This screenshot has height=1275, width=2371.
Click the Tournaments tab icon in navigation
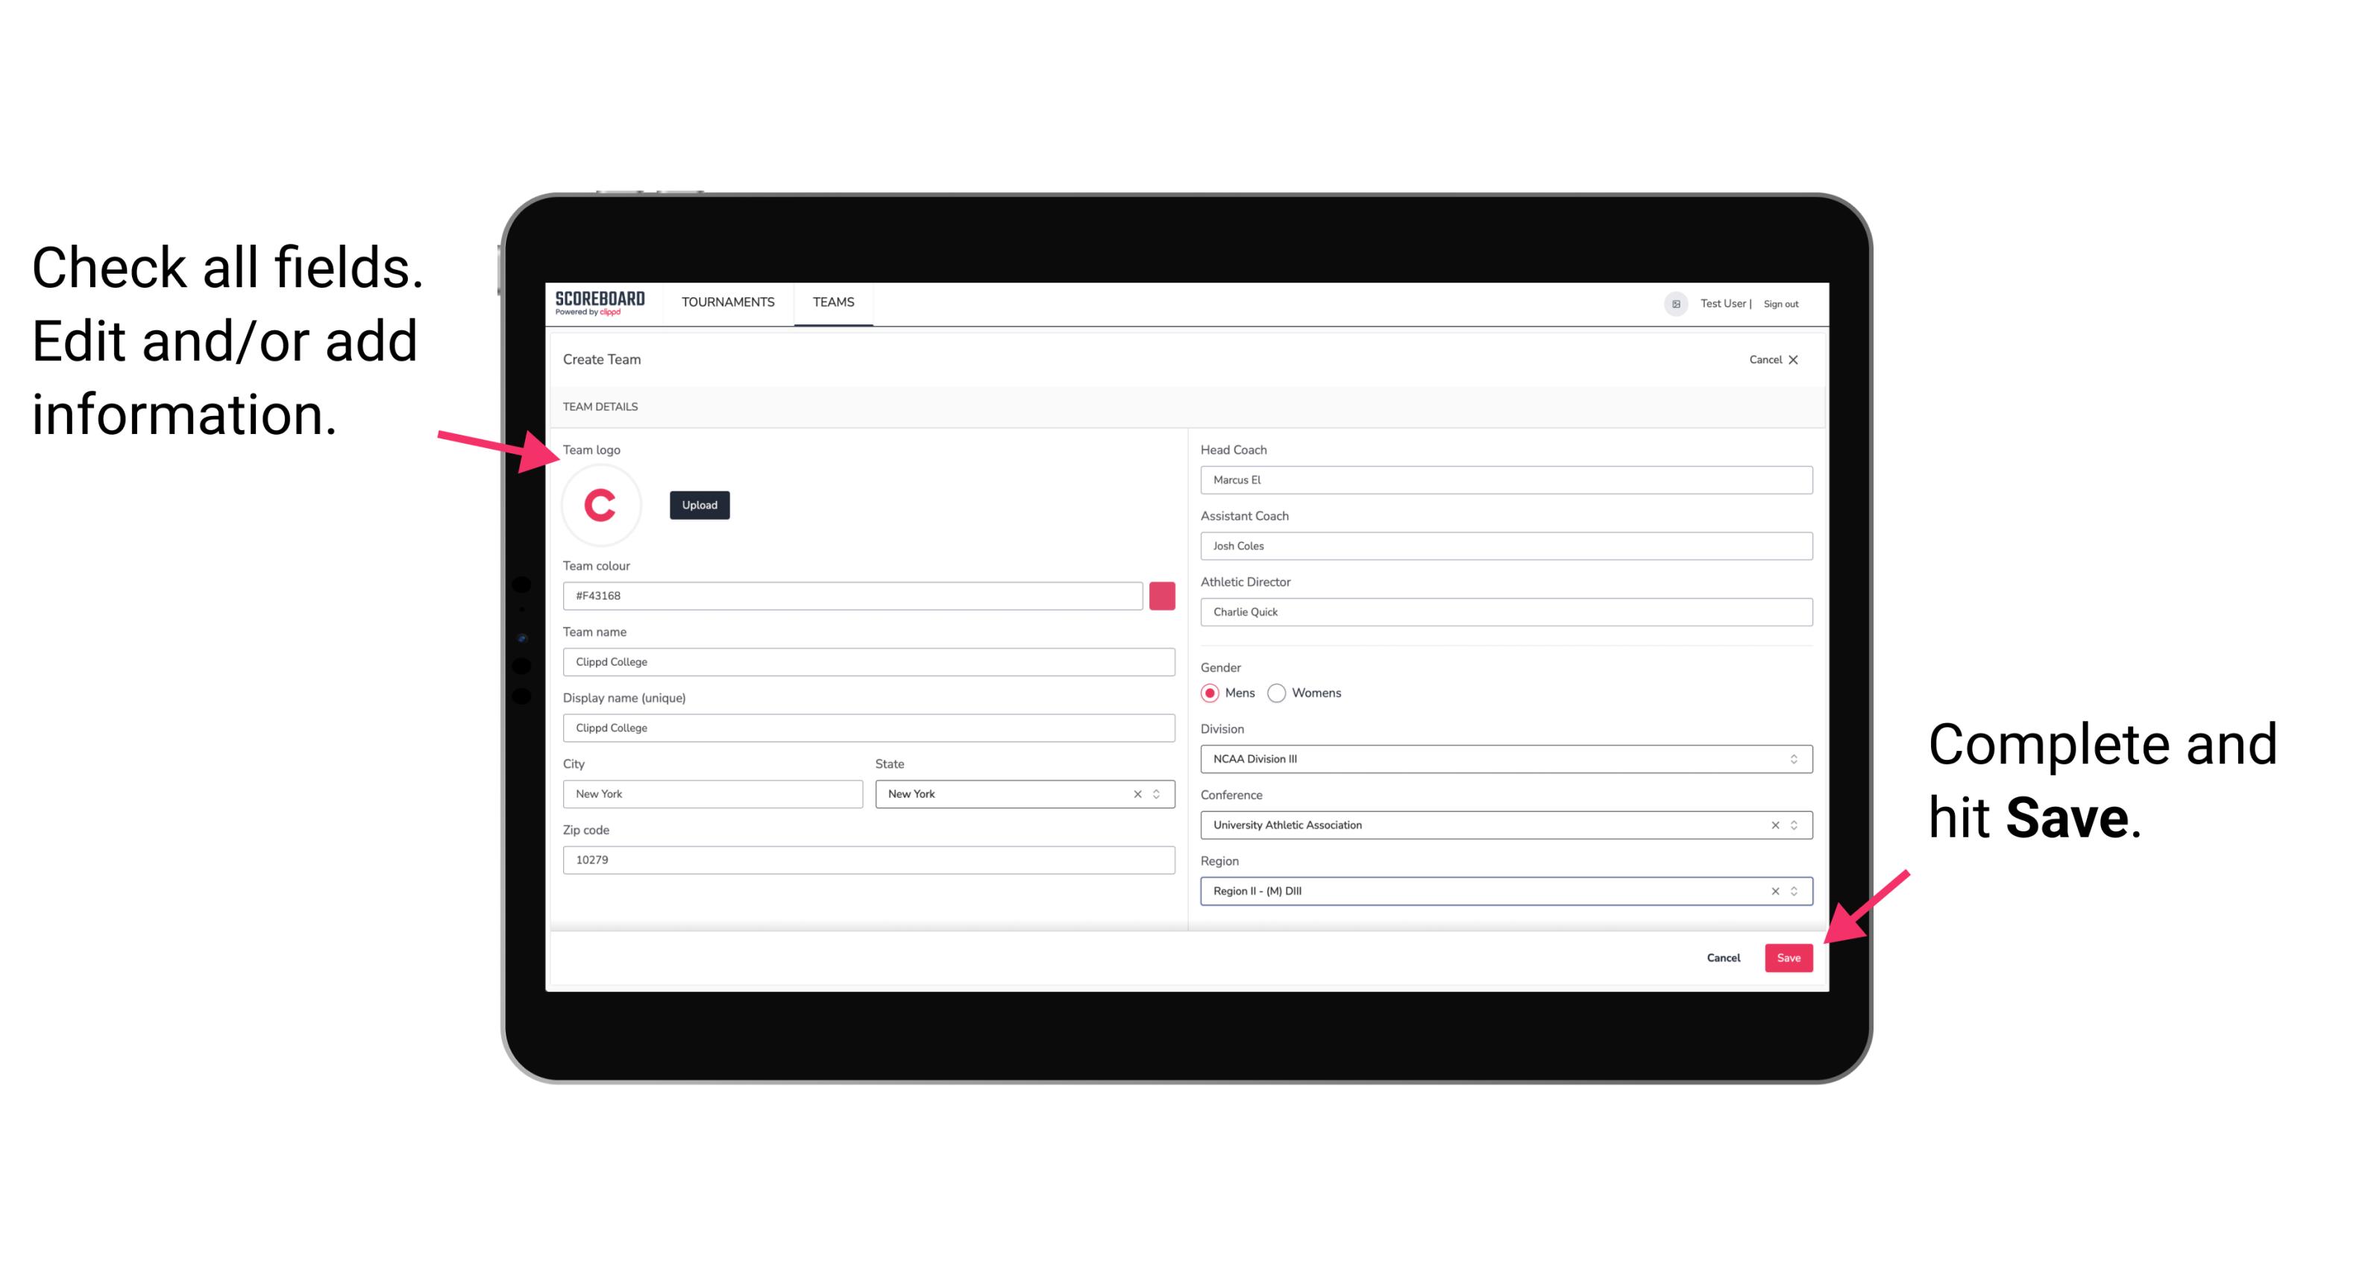(x=729, y=301)
